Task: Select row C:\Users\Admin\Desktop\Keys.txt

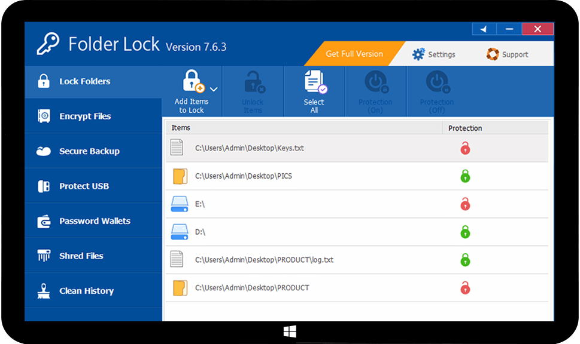Action: pos(357,148)
